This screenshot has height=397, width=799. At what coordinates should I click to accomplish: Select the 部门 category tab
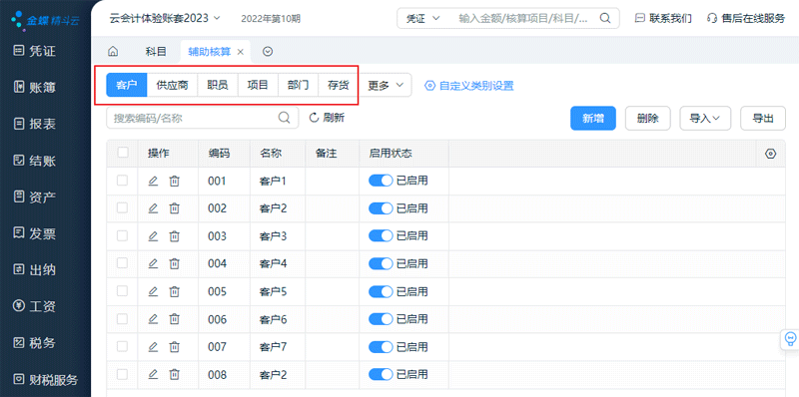[298, 86]
